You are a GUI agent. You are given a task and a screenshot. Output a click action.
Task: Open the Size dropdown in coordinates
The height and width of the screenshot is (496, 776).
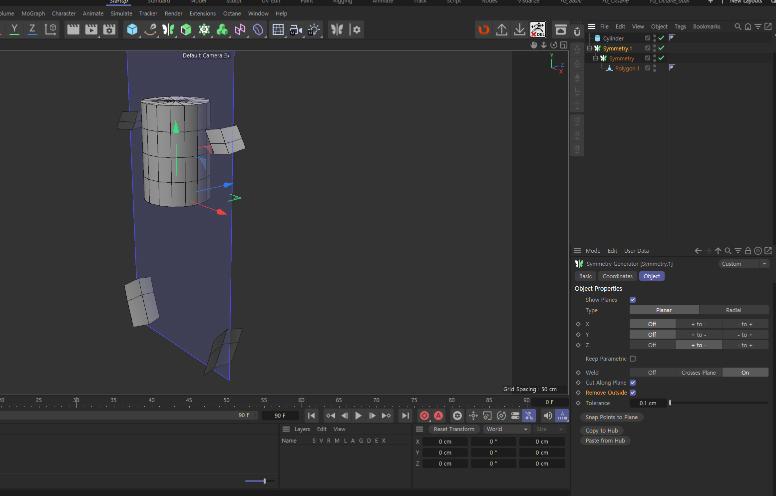[x=549, y=429]
